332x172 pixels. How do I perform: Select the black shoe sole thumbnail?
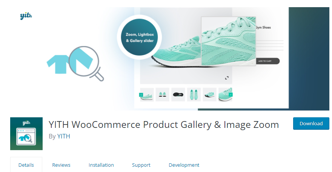pos(178,95)
